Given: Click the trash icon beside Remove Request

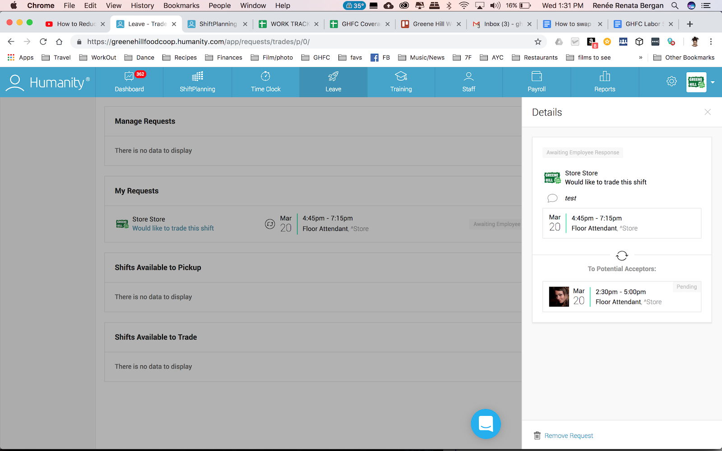Looking at the screenshot, I should pos(537,436).
